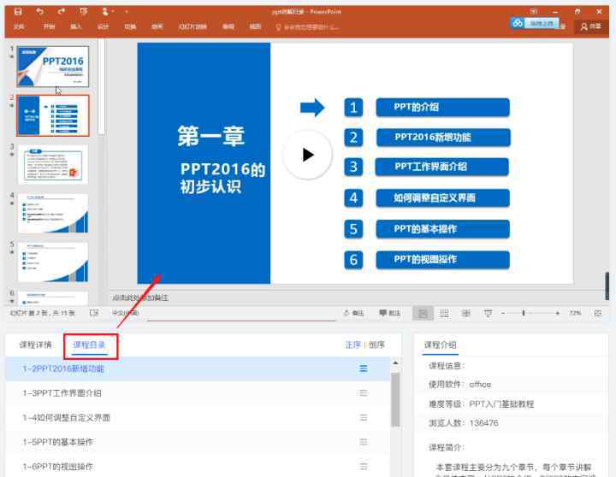Switch to the 开始 ribbon tab
This screenshot has width=616, height=477.
tap(49, 26)
